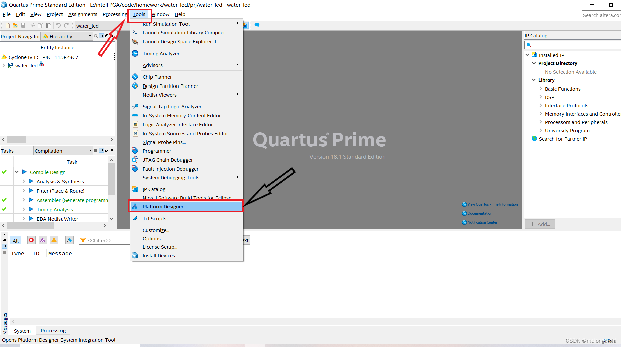Expand the Analysis & Synthesis task
621x347 pixels.
pos(24,181)
